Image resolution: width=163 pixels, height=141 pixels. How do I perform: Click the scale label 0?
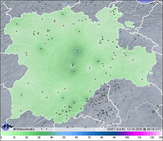point(1,137)
